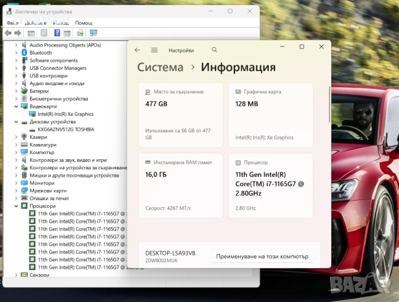
Task: Click the Камери camera icon
Action: [x=24, y=137]
